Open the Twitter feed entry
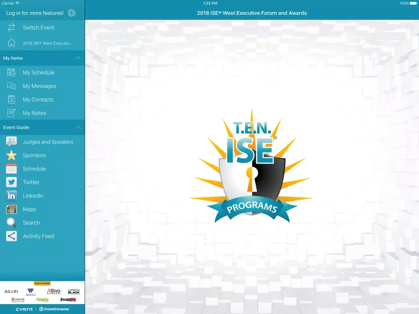Image resolution: width=419 pixels, height=314 pixels. [42, 182]
